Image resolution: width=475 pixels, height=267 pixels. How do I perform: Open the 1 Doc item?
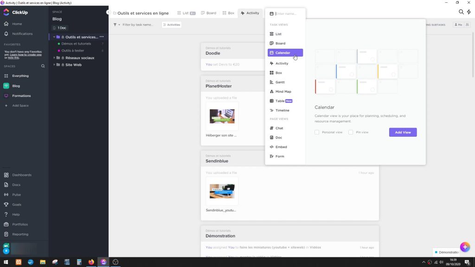(x=59, y=27)
